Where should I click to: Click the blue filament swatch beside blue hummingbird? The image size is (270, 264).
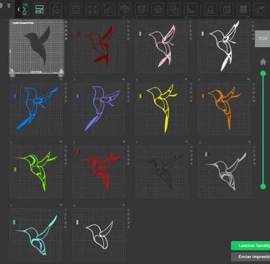(x=15, y=96)
